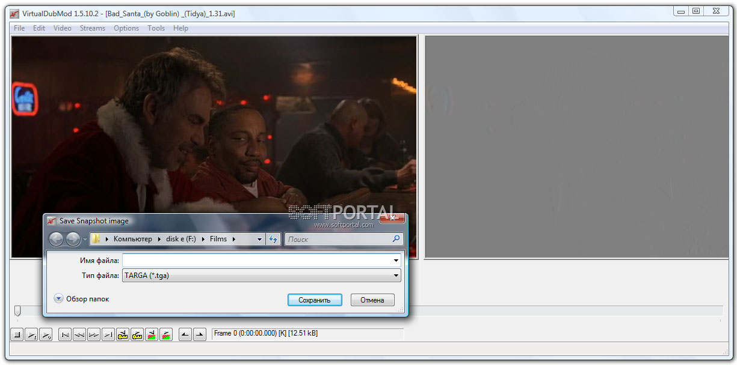Open the File menu
This screenshot has height=365, width=737.
pos(19,28)
